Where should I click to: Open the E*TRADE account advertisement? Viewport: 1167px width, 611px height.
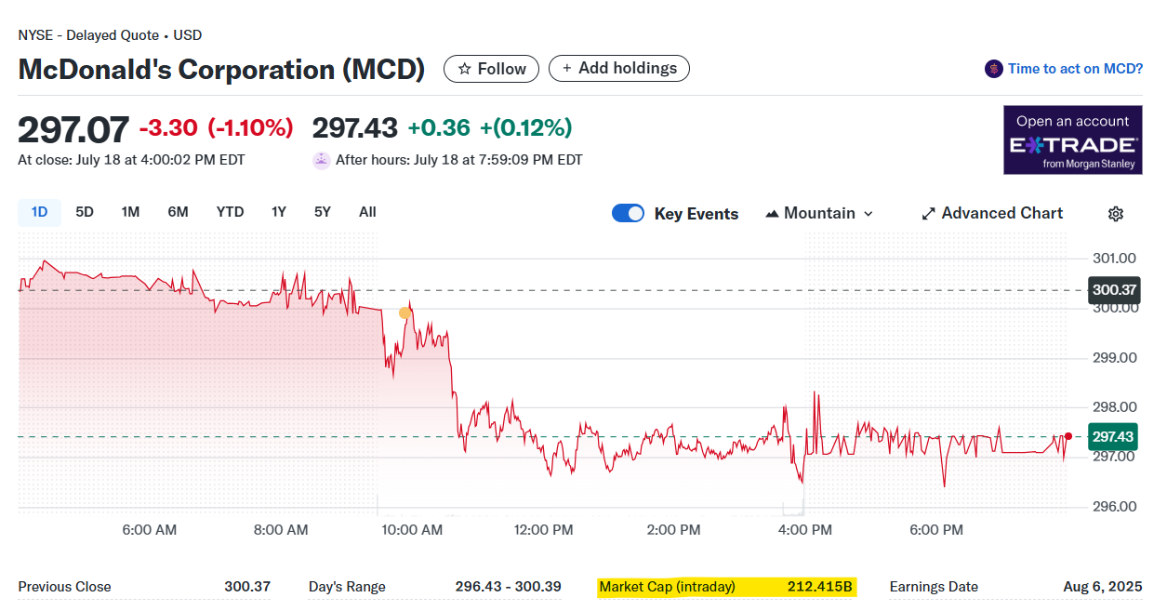[x=1072, y=140]
